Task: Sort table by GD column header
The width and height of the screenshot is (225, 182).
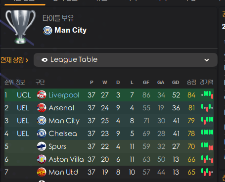Action: (176, 83)
